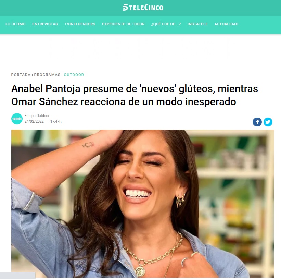This screenshot has width=281, height=279.
Task: Go to the ENTREVISTAS section
Action: point(45,24)
